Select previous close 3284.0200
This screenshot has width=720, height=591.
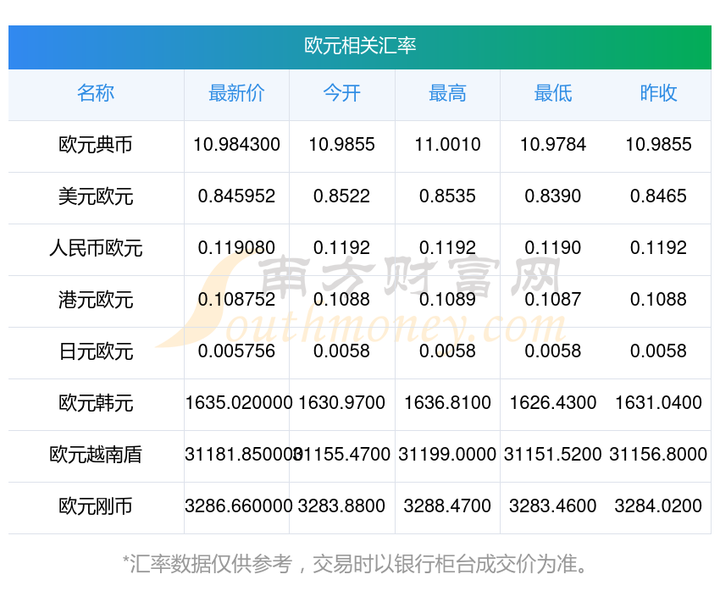[658, 506]
